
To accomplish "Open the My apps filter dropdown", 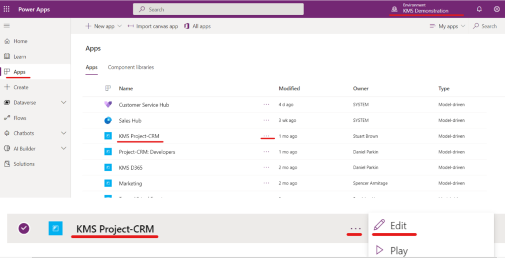I will pos(448,27).
